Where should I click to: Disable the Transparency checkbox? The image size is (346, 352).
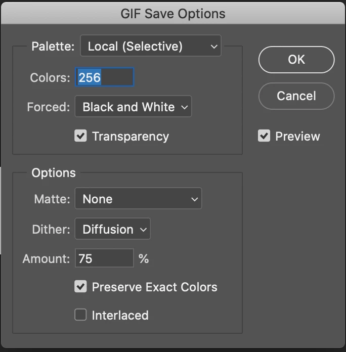click(81, 136)
